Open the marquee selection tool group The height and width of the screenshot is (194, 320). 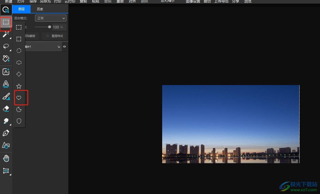(6, 22)
